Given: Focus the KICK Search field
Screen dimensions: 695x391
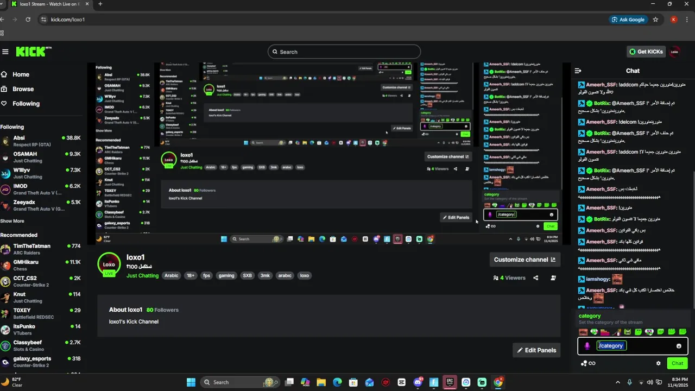Looking at the screenshot, I should [x=344, y=52].
